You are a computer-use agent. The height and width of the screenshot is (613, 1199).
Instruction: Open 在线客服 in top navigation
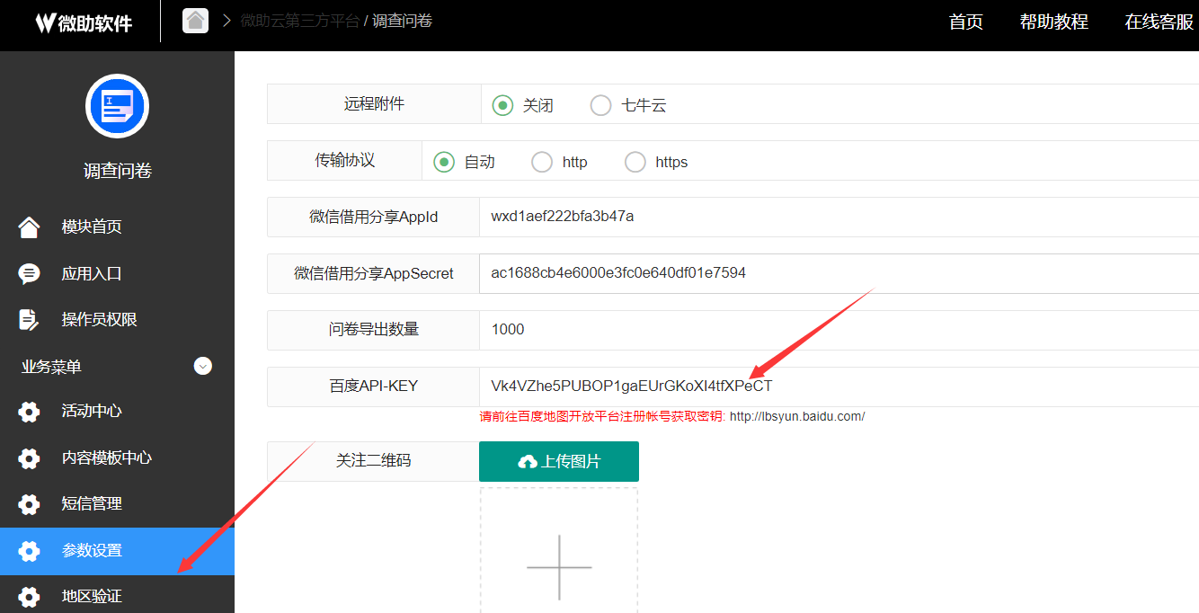coord(1159,22)
